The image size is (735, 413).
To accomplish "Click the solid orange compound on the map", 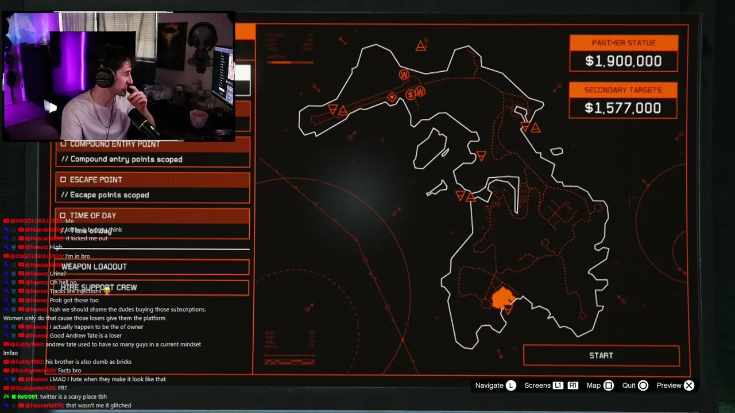I will coord(503,297).
